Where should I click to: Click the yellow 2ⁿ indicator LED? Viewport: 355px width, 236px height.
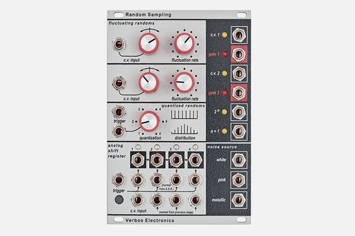(x=225, y=112)
